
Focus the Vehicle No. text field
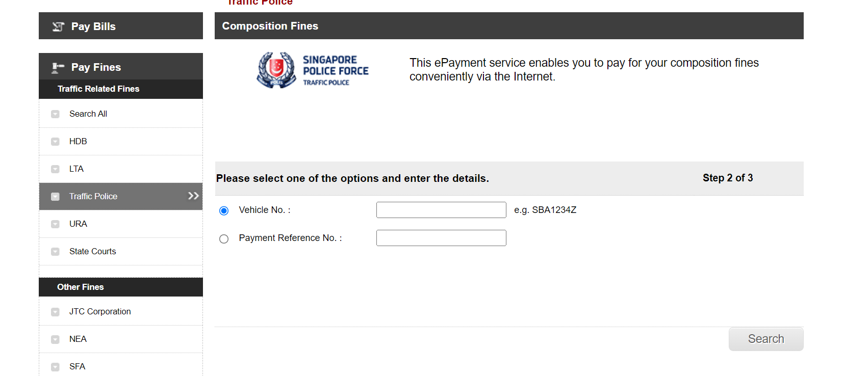pyautogui.click(x=441, y=210)
